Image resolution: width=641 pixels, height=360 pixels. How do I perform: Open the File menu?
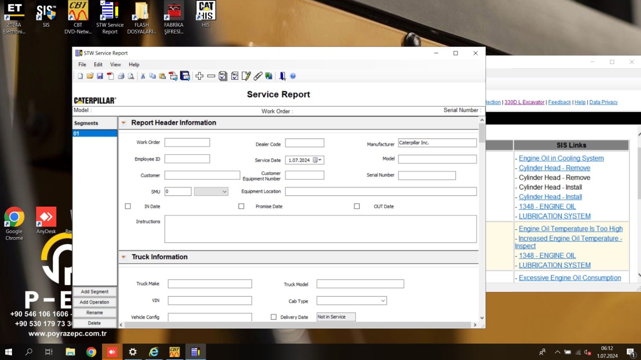click(82, 64)
